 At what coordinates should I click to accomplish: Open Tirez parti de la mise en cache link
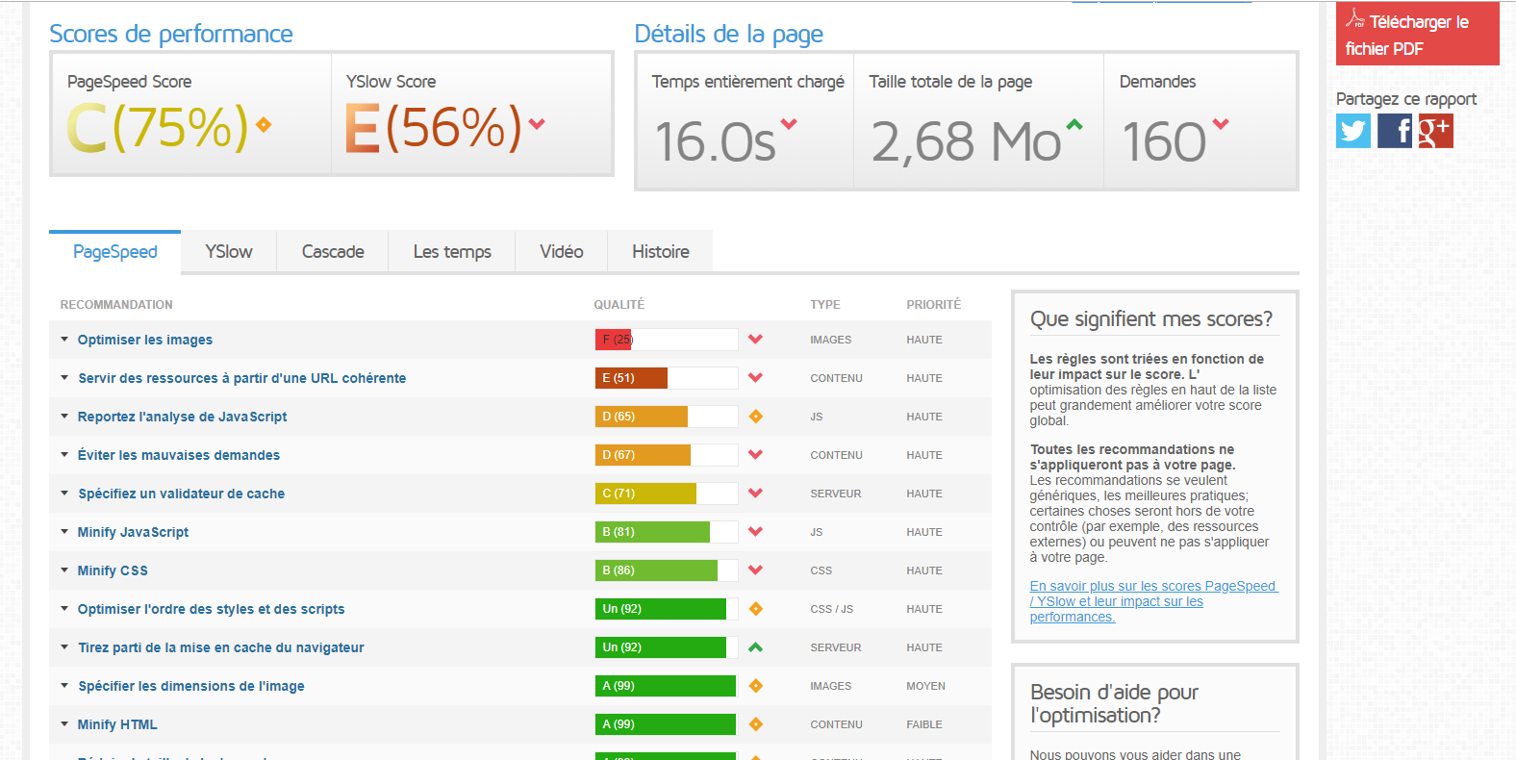click(x=221, y=647)
